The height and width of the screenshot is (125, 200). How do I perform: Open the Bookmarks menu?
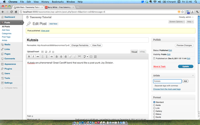[x=58, y=2]
